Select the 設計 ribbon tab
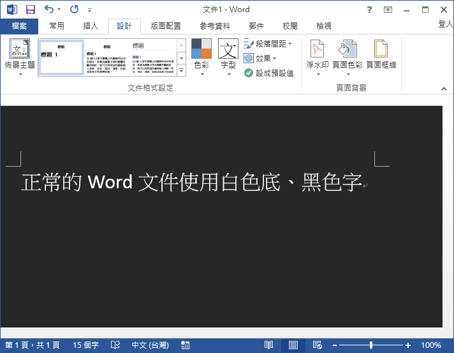 (x=124, y=26)
